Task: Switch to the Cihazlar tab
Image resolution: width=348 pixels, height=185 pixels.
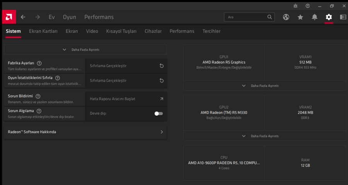Action: (153, 31)
